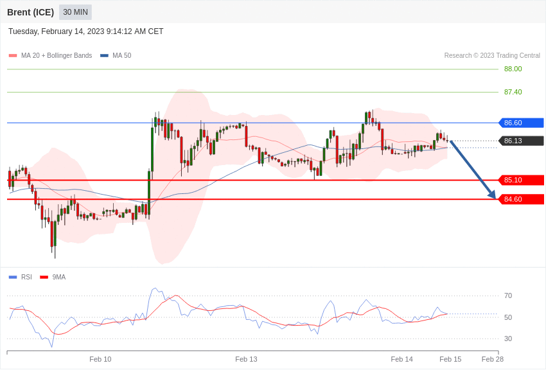Screen dimensions: 546x370
Task: Click the RSI blue legend swatch
Action: (x=13, y=277)
